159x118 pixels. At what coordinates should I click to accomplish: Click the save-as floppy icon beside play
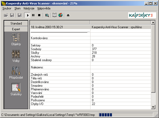click(20, 15)
